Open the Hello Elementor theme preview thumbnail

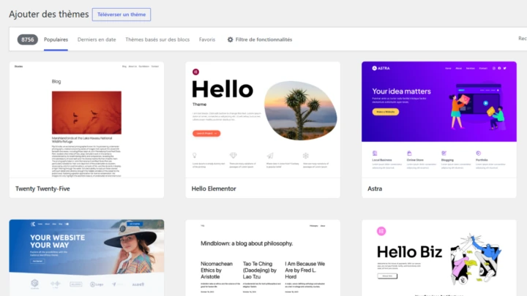pos(263,119)
